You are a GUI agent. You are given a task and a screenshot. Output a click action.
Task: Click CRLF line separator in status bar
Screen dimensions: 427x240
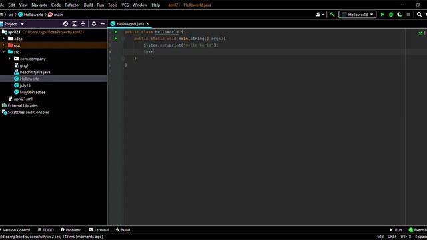(392, 237)
